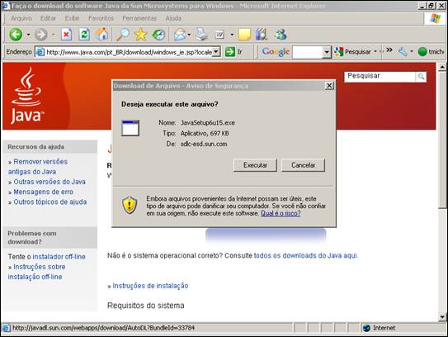
Task: Open the Arquivo menu
Action: click(x=21, y=18)
